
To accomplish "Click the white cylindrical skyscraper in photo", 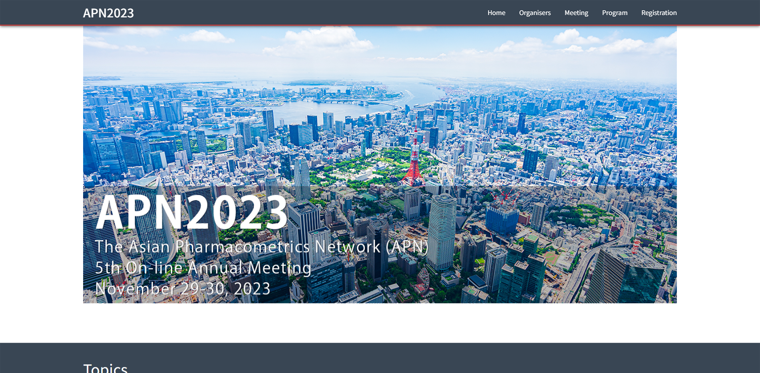I will 442,232.
